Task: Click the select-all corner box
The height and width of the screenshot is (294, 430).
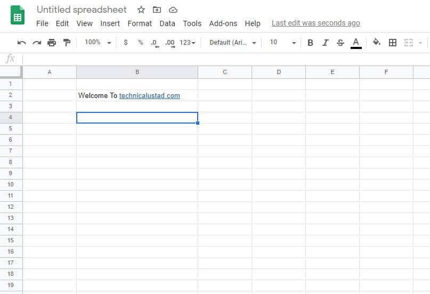Action: point(11,72)
